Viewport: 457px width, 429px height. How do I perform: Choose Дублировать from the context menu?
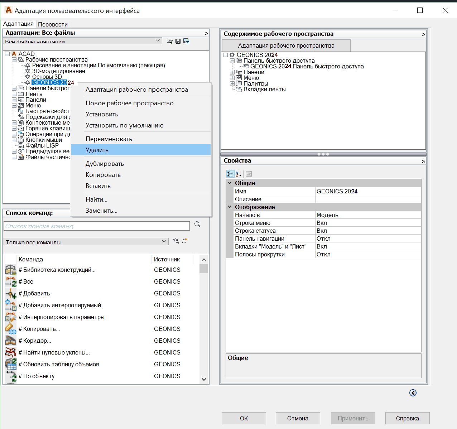click(x=105, y=164)
